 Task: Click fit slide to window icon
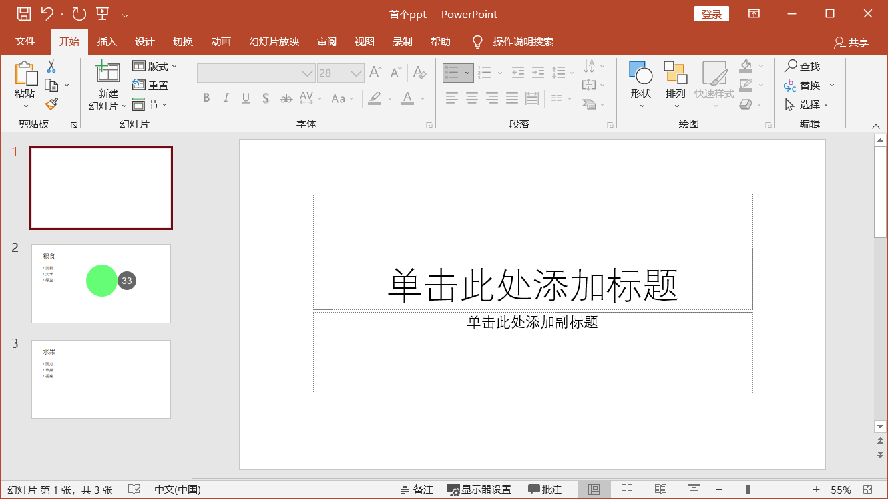coord(867,490)
